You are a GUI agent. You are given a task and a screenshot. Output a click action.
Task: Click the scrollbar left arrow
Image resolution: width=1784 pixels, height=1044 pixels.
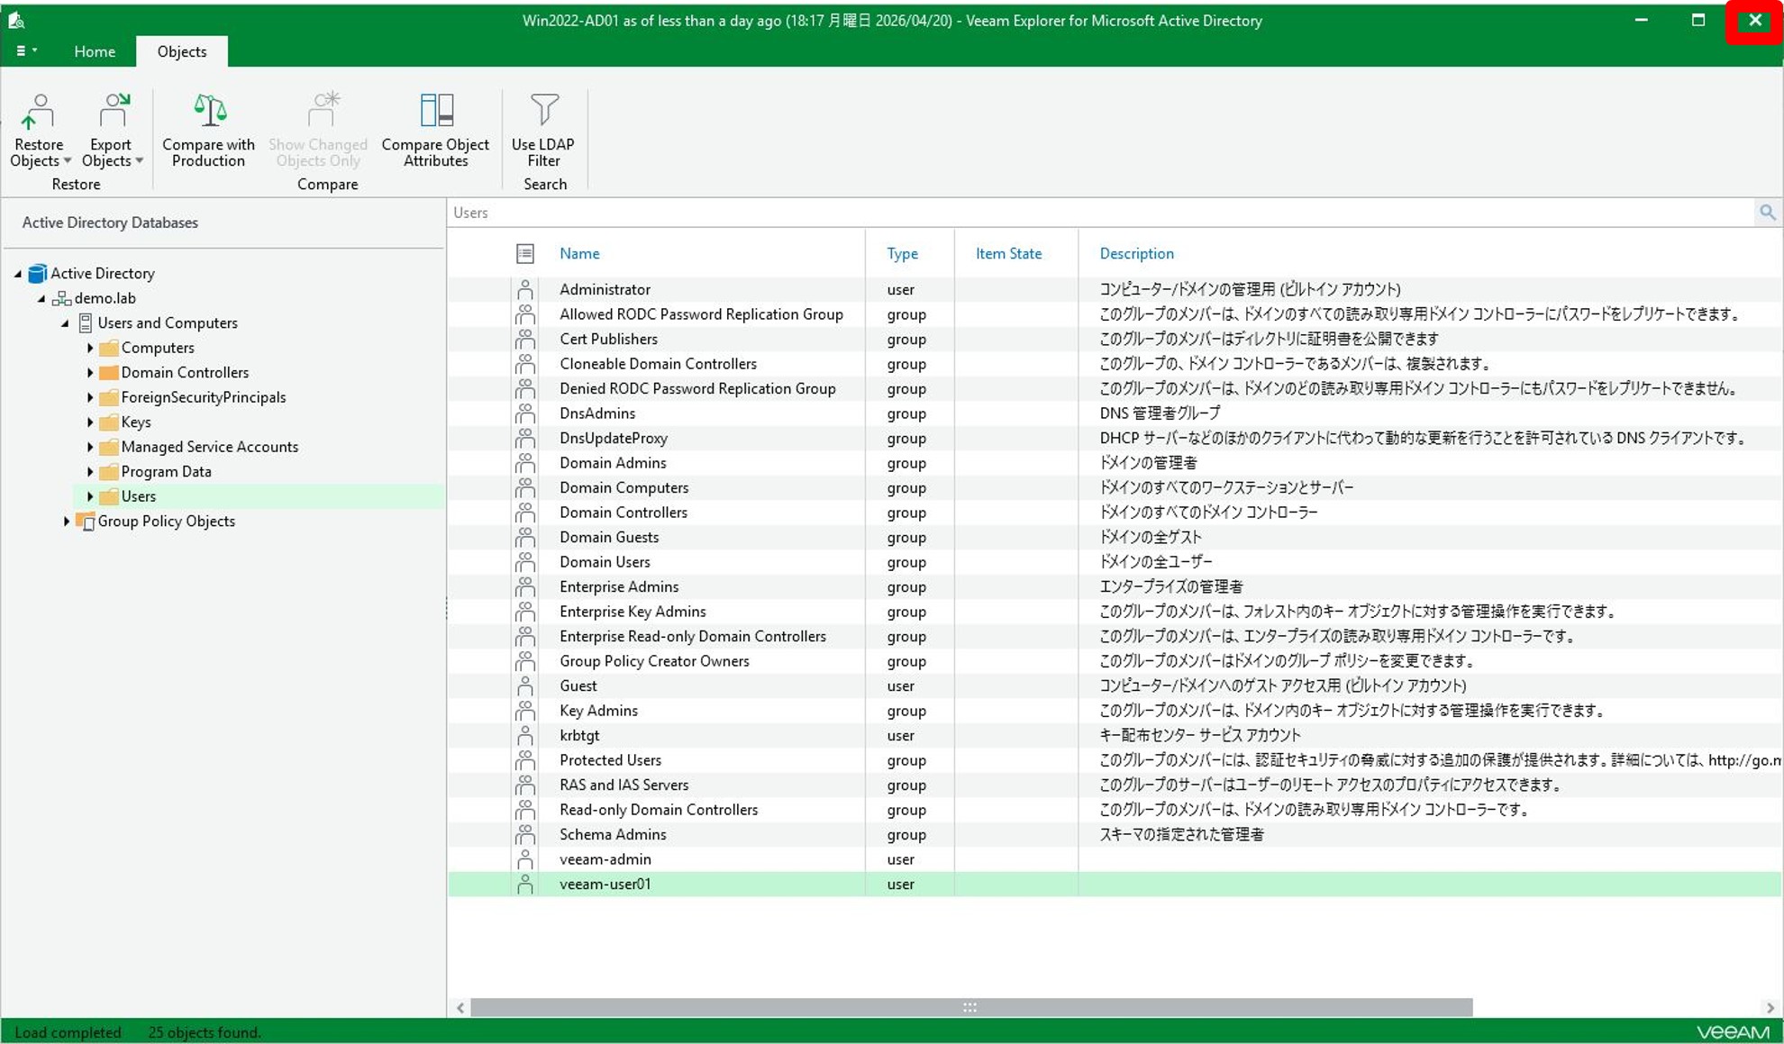[460, 1007]
